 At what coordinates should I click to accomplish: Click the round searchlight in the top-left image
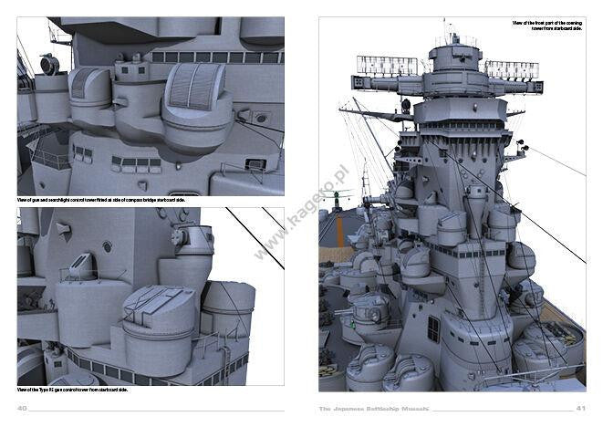(x=49, y=64)
